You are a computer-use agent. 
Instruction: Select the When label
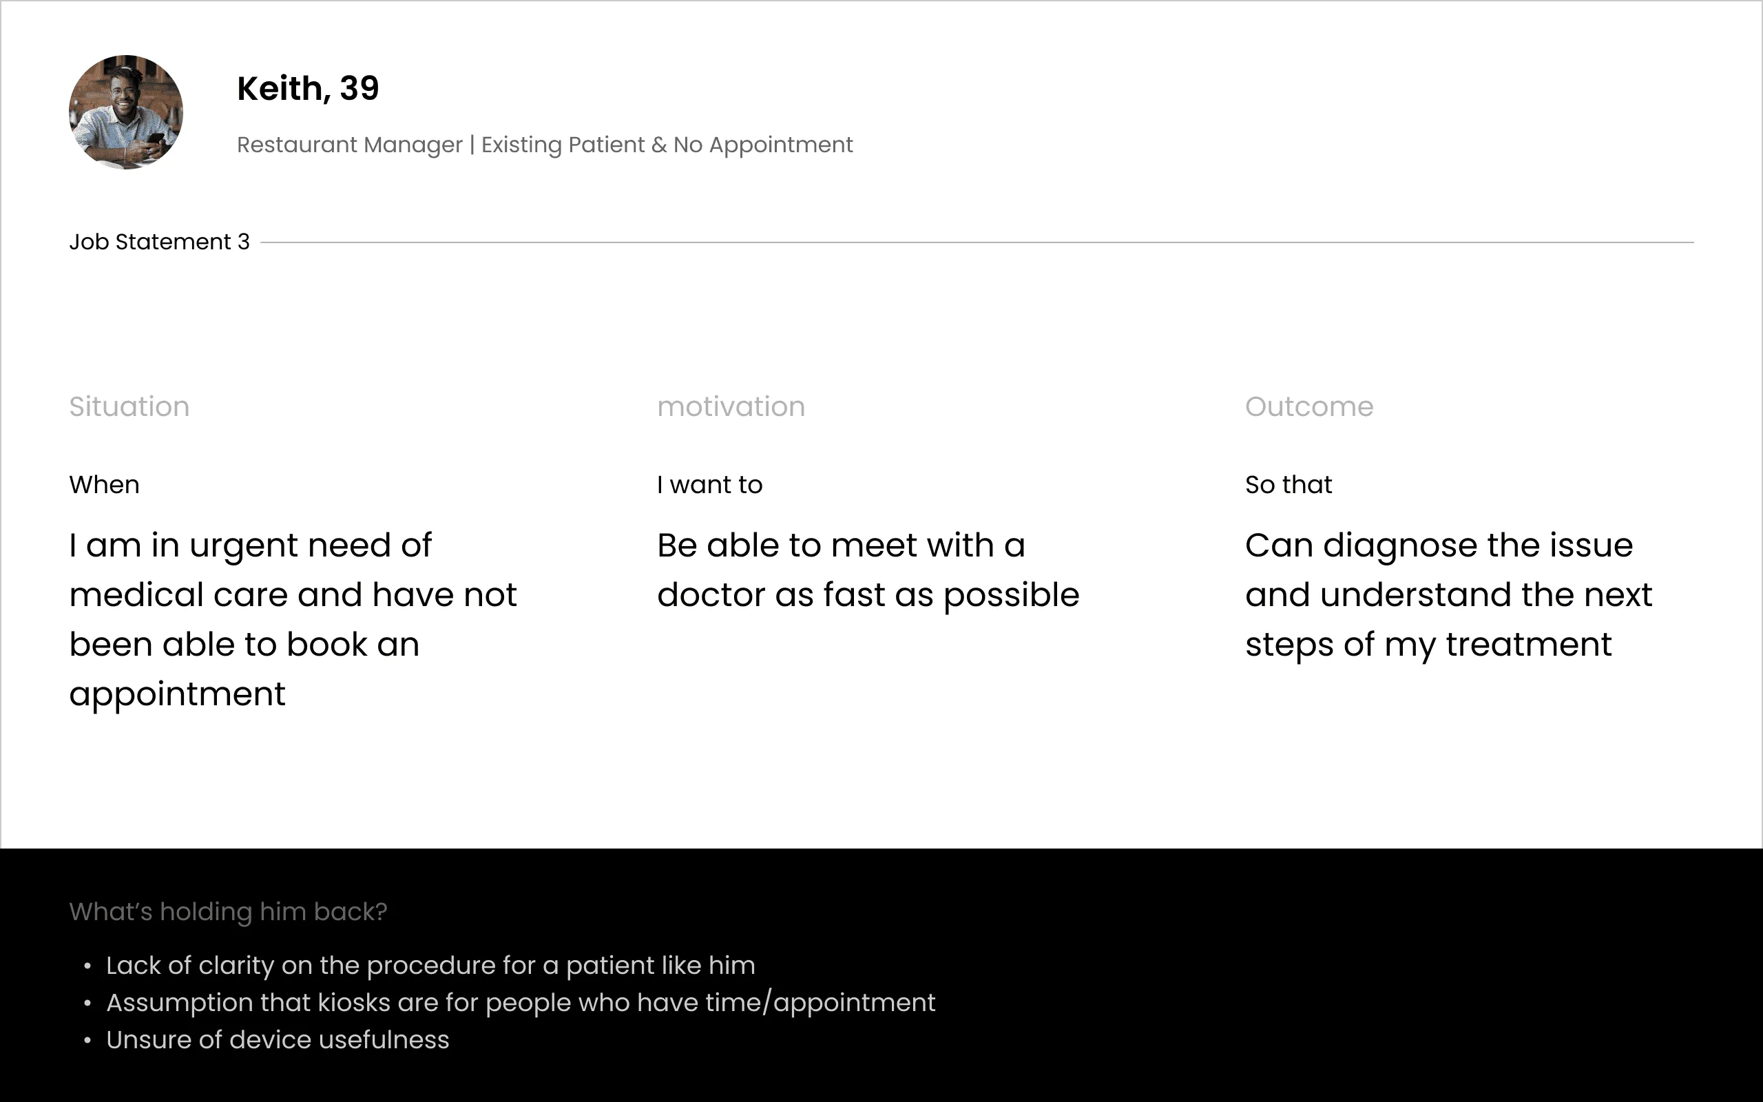104,485
